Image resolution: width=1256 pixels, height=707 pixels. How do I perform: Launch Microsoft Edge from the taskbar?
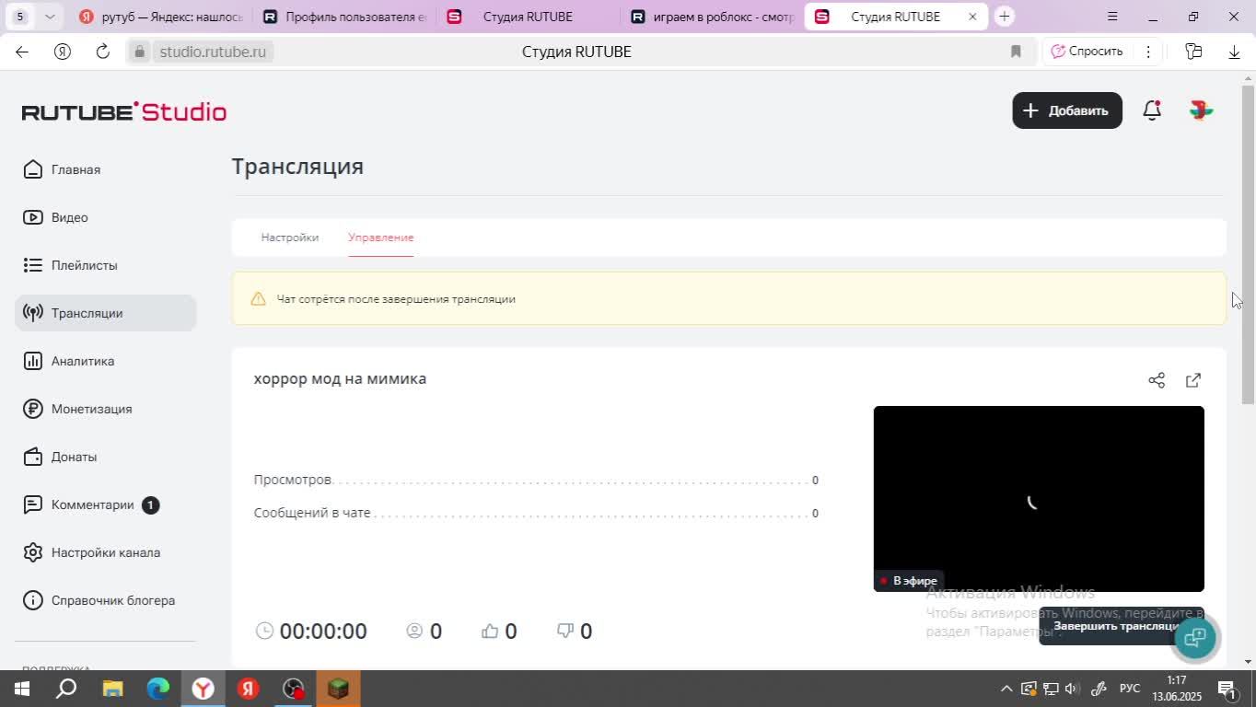157,689
